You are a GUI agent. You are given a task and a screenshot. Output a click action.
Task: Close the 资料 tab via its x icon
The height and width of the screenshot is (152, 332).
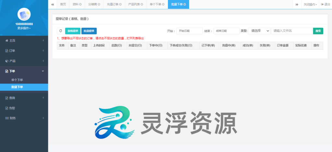click(80, 5)
